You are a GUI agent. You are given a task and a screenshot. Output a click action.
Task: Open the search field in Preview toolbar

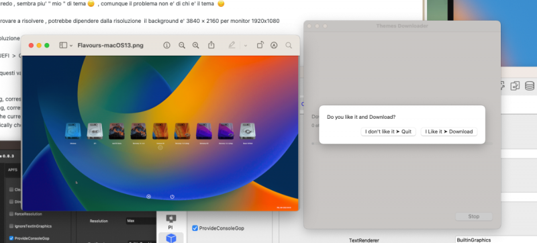pyautogui.click(x=289, y=45)
